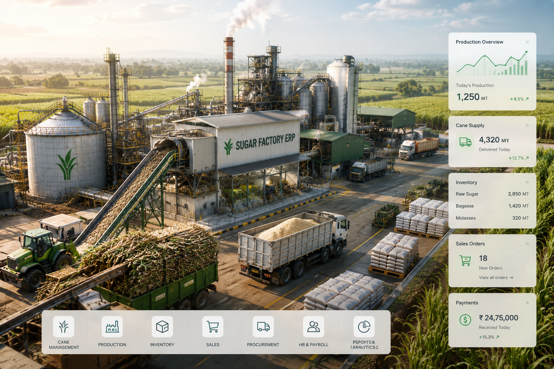
Task: Click the '+8.5%' production change indicator
Action: (x=519, y=99)
